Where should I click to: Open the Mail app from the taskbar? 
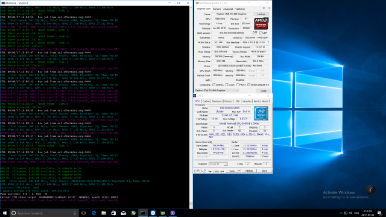point(123,213)
